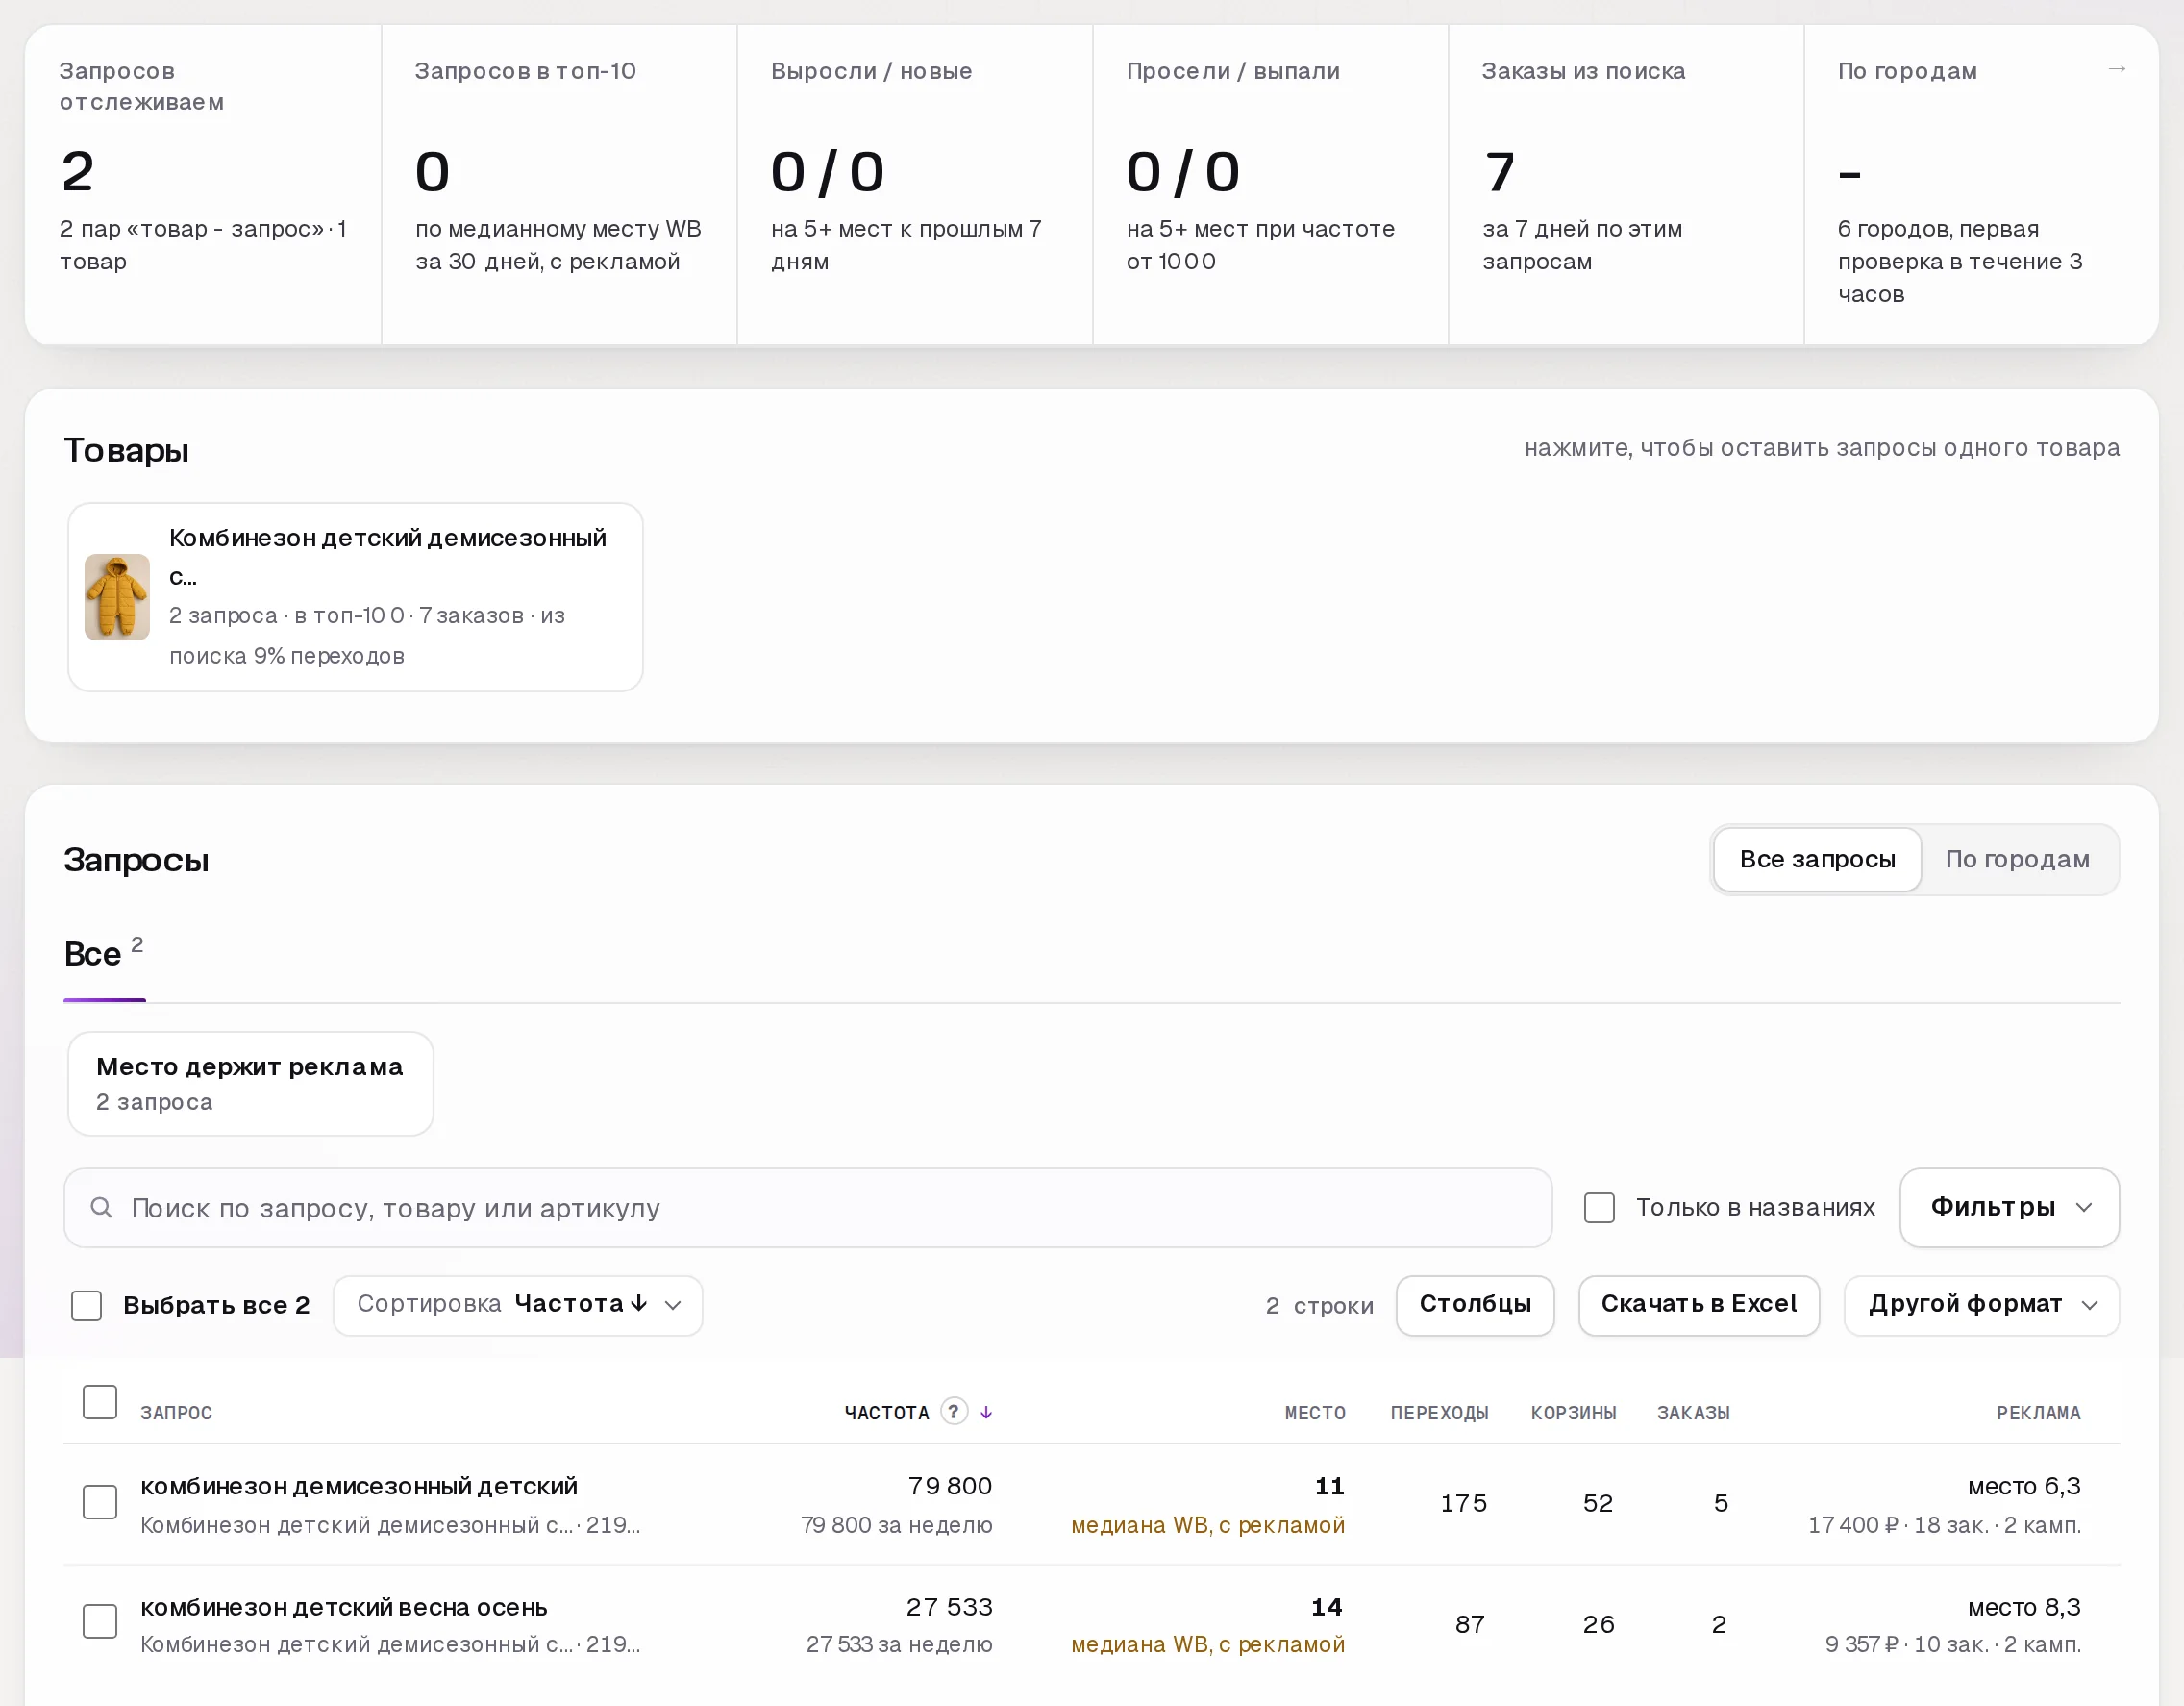Open the Все 2 tab
This screenshot has width=2184, height=1706.
point(104,953)
